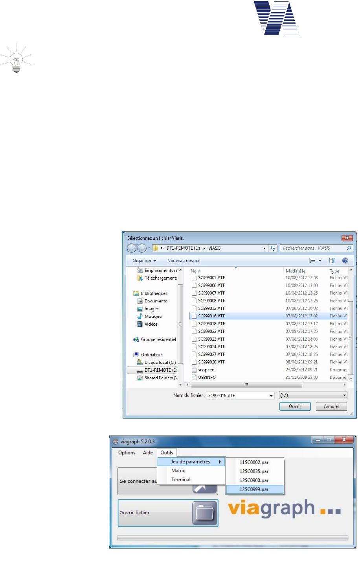Click the Musique library icon
Image resolution: width=358 pixels, height=571 pixels.
(140, 316)
